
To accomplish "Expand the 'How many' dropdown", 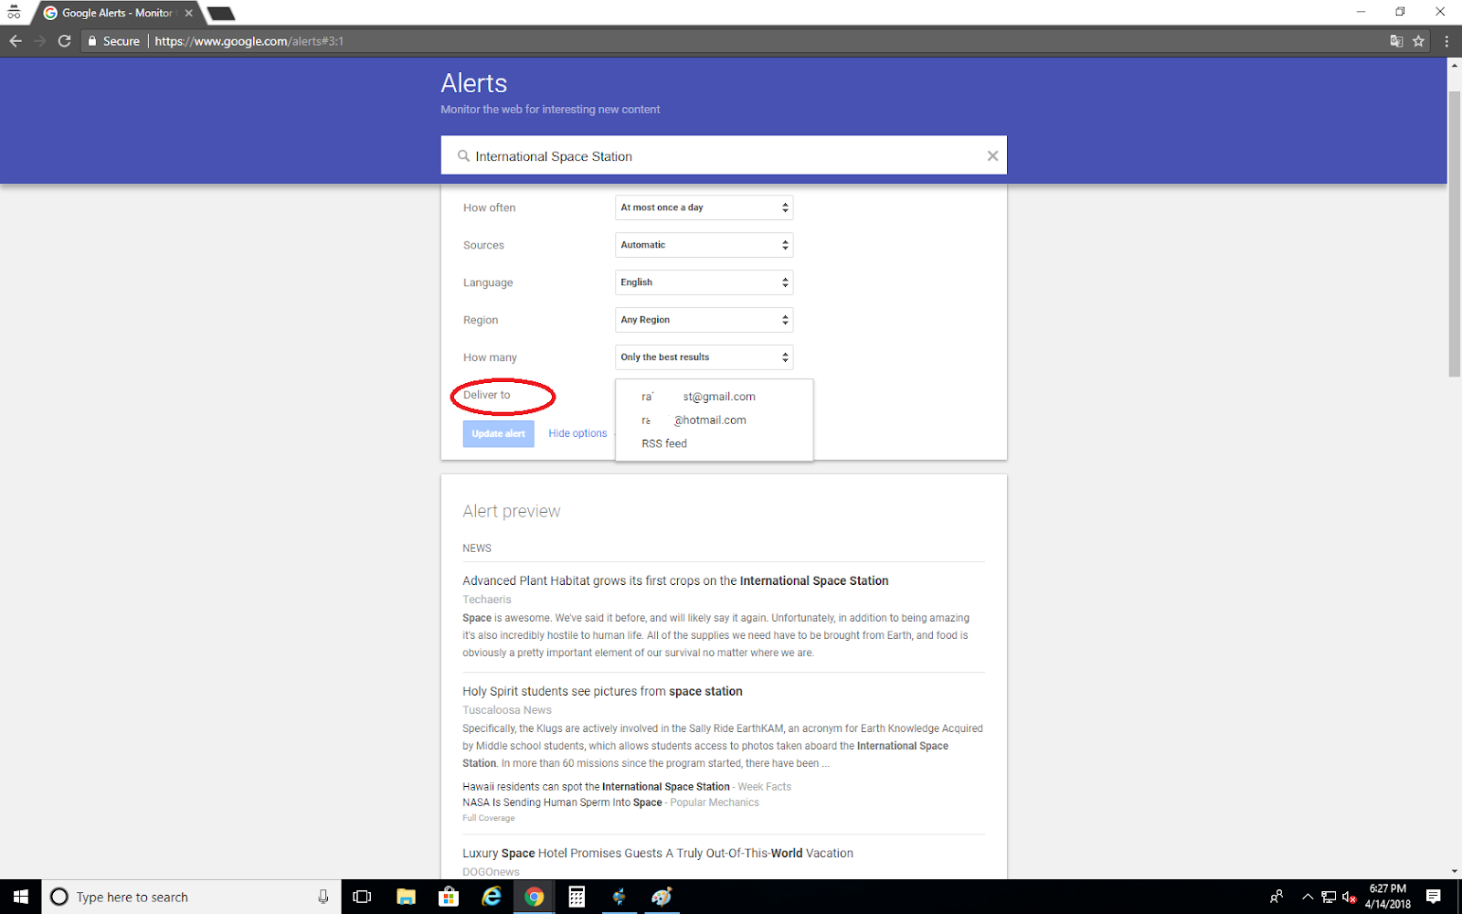I will pyautogui.click(x=704, y=357).
